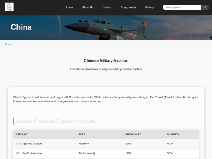Screen dimensions: 212x159
Task: Open the Nations navigation item
Action: click(x=107, y=7)
